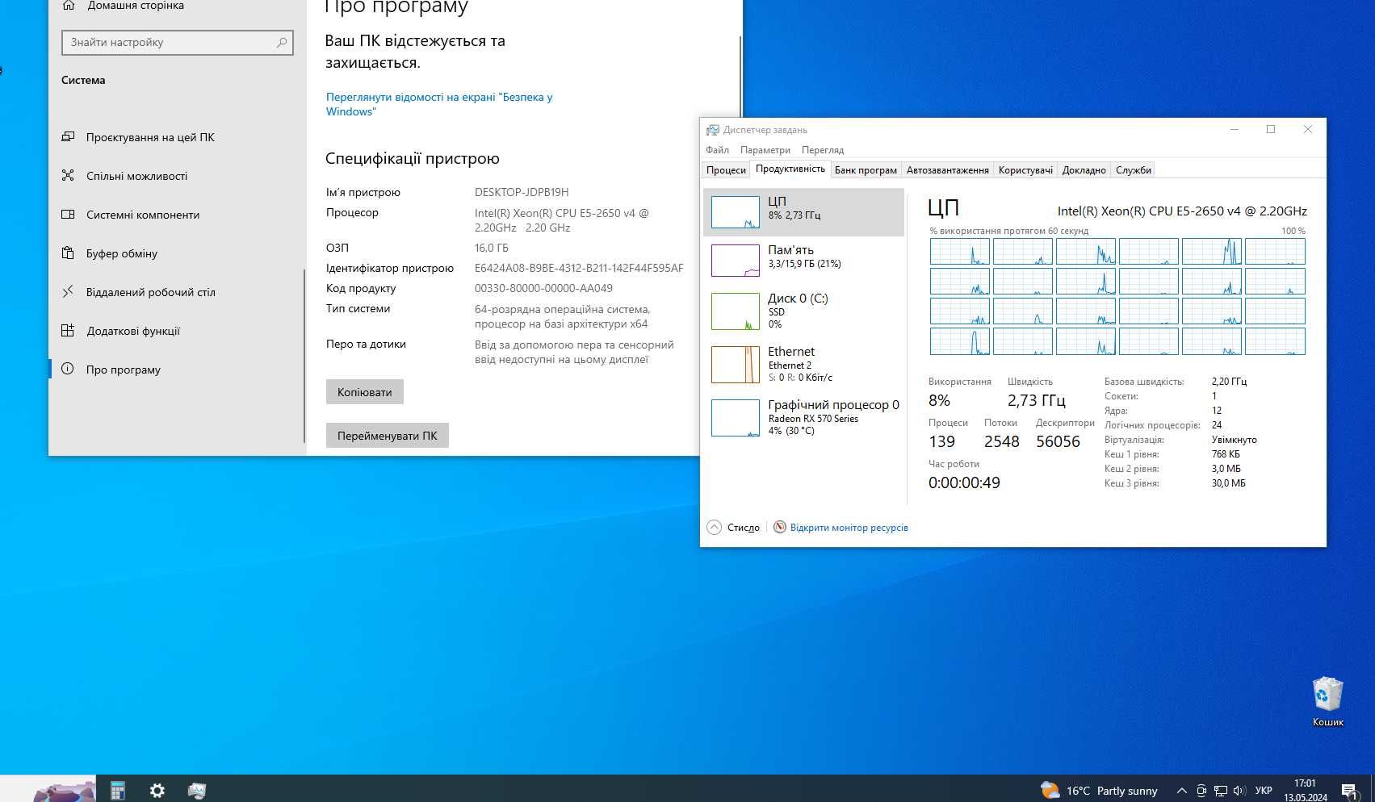Show hidden tray icons chevron
The height and width of the screenshot is (802, 1375).
click(1181, 791)
